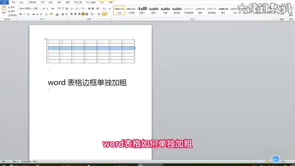Open the font size box
Viewport: 295px width, 166px height.
(x=37, y=8)
